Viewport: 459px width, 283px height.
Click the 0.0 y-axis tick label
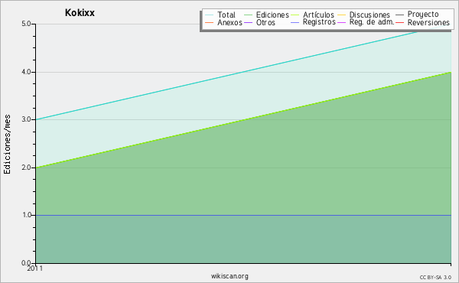26,263
